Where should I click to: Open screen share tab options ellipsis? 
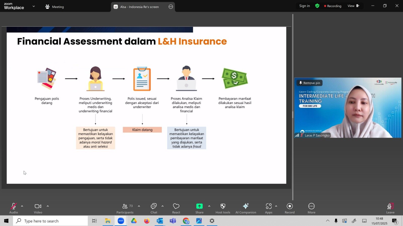coord(171,7)
